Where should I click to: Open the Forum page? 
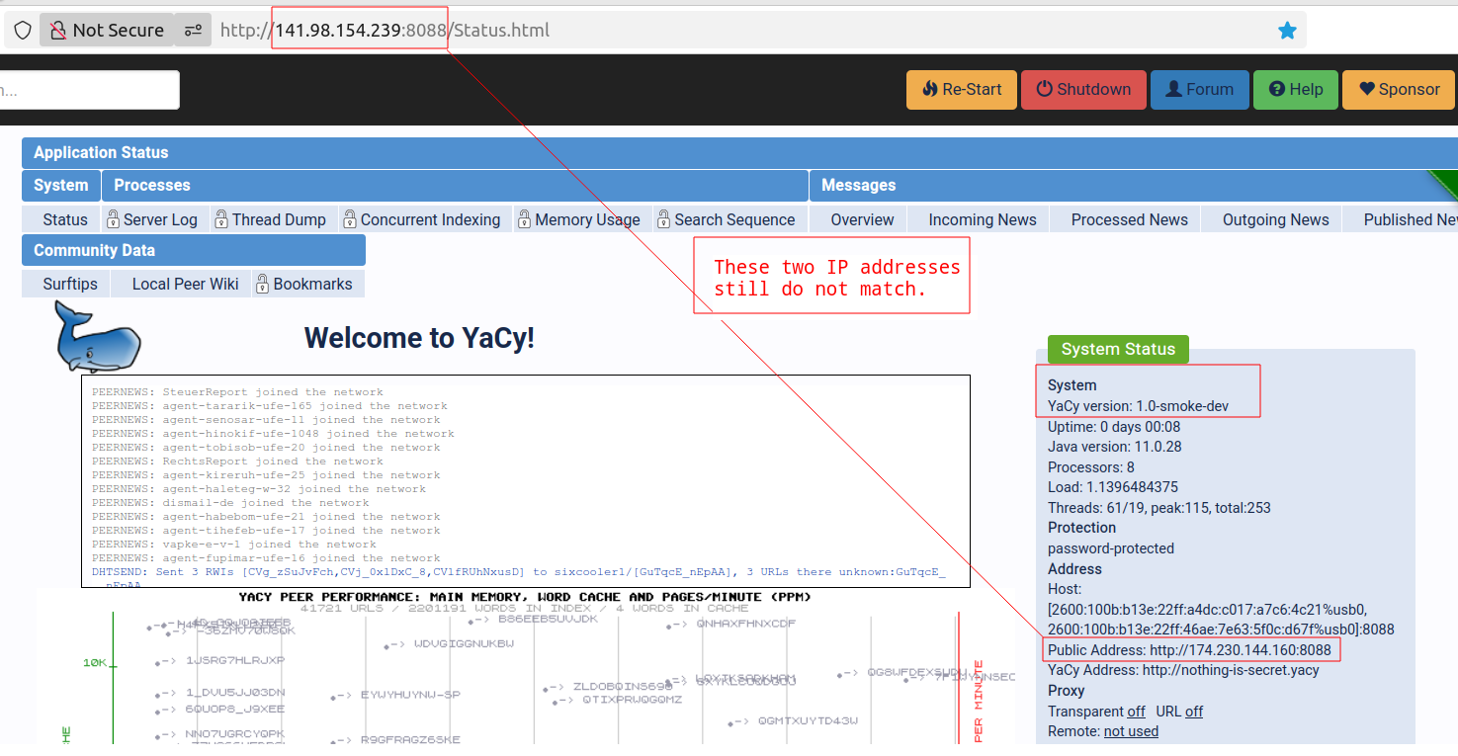coord(1199,89)
